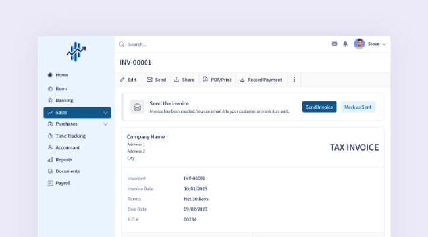Open notifications bell icon
428x237 pixels.
pyautogui.click(x=345, y=44)
